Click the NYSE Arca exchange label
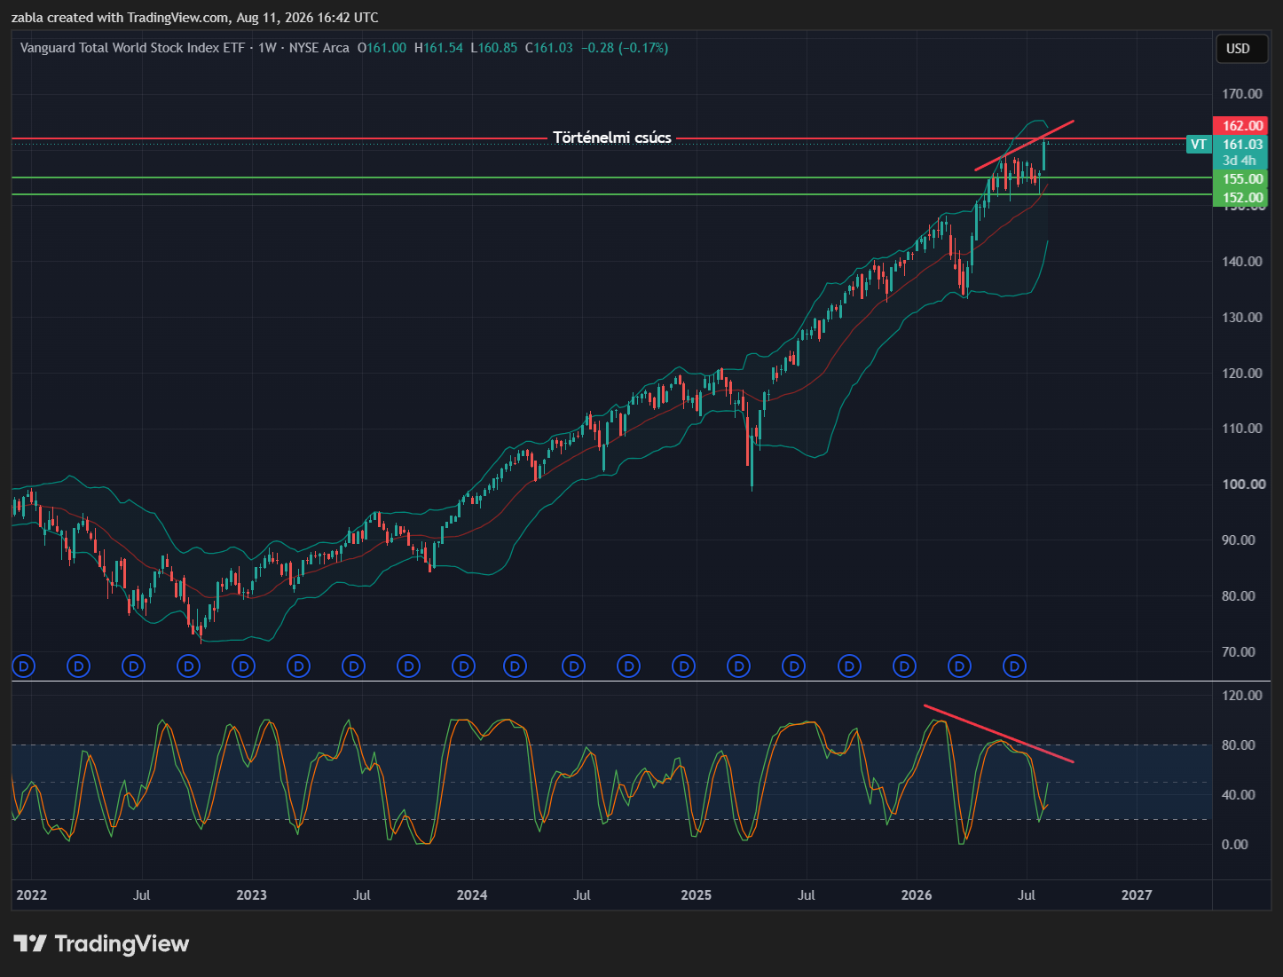1283x977 pixels. 319,48
